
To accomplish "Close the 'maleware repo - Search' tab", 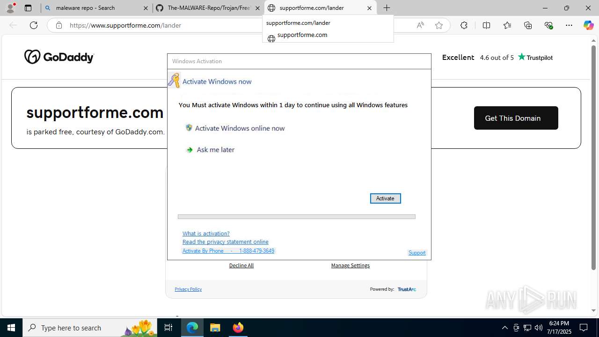I will pyautogui.click(x=146, y=8).
